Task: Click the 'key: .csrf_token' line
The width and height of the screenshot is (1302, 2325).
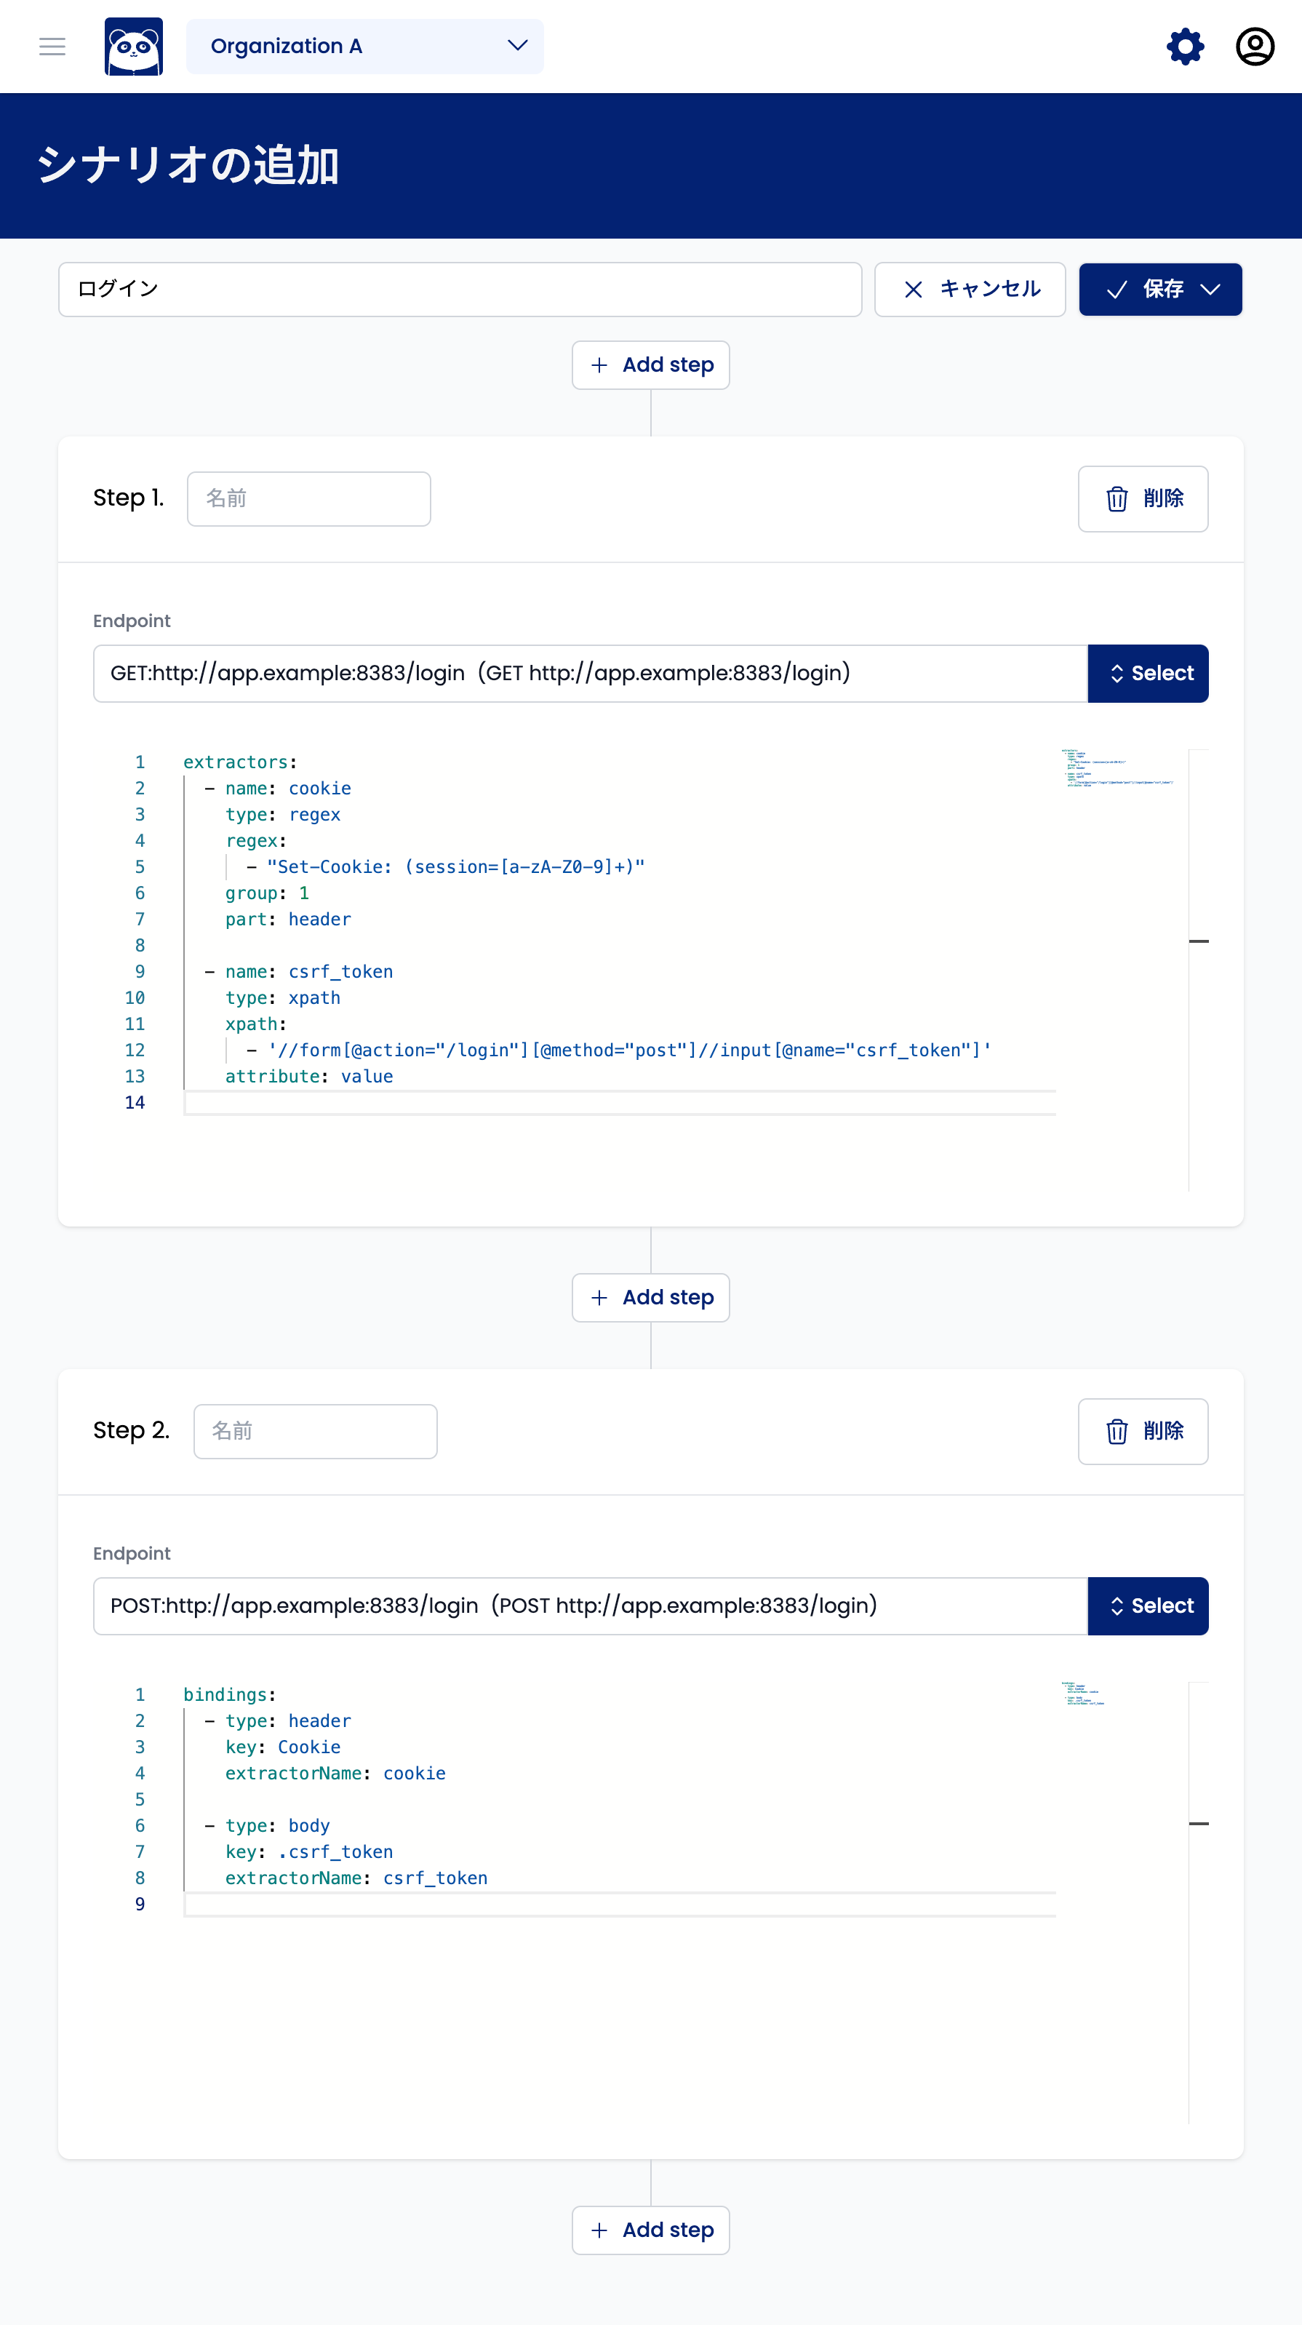Action: pyautogui.click(x=308, y=1852)
